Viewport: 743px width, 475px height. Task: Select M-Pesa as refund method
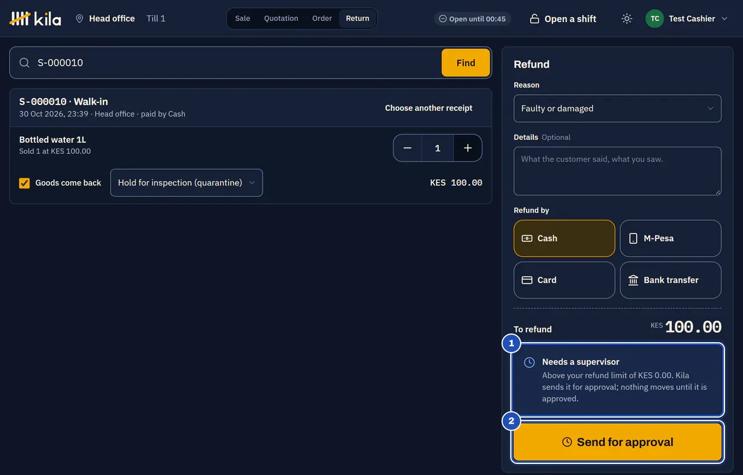(670, 238)
